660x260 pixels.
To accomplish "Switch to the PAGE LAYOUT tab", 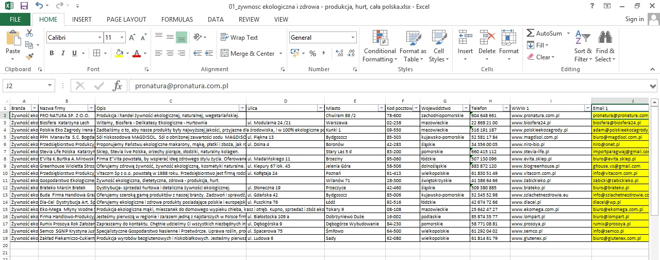I will click(126, 20).
